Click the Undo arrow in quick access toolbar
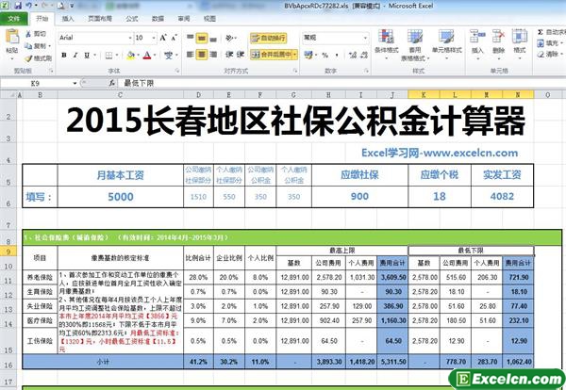The width and height of the screenshot is (566, 390). (29, 6)
